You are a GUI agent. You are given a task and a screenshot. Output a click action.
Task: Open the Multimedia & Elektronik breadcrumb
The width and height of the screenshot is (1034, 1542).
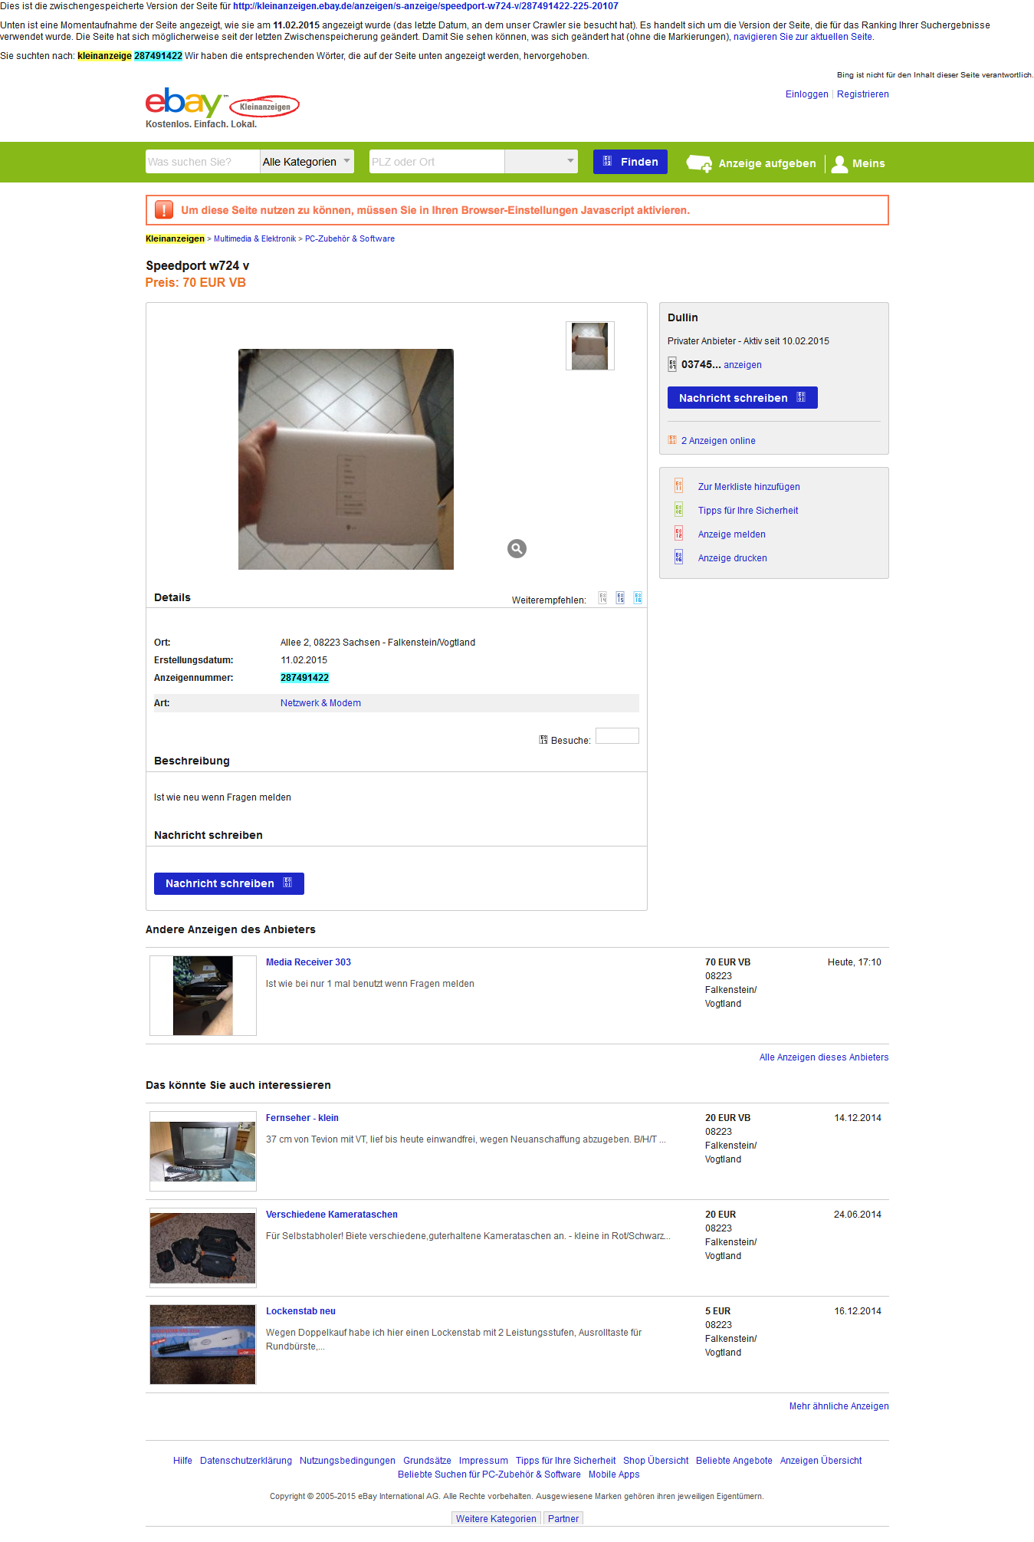(x=254, y=238)
